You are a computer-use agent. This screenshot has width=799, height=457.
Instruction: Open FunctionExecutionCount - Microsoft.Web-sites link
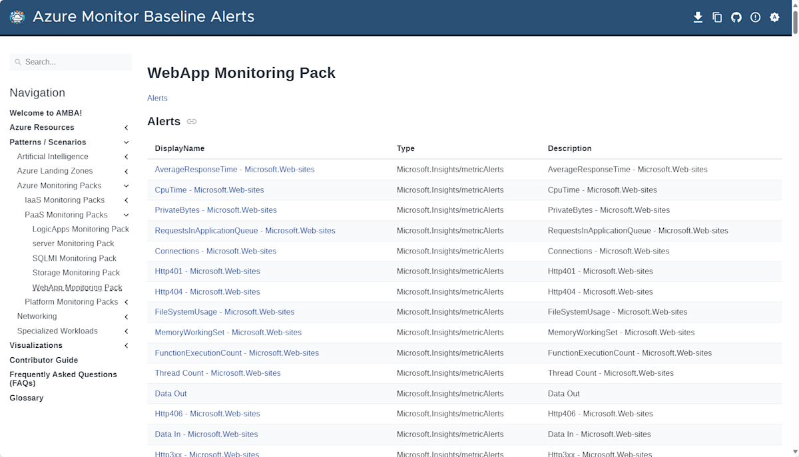pyautogui.click(x=236, y=353)
